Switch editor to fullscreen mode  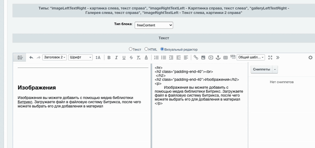point(270,57)
